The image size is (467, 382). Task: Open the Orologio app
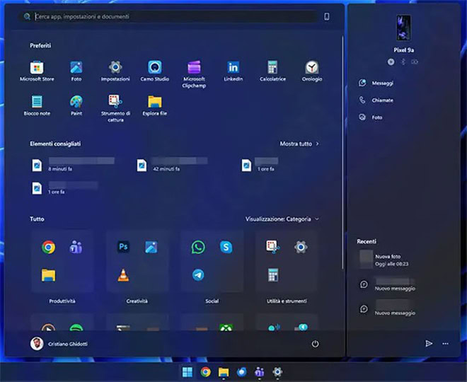pyautogui.click(x=312, y=71)
